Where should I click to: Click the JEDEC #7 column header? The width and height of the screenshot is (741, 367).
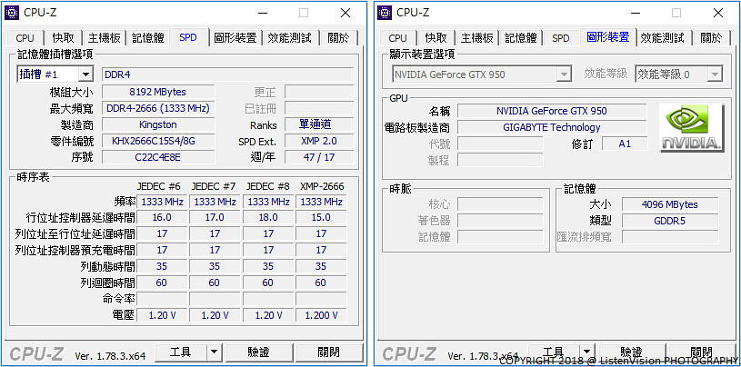coord(214,186)
